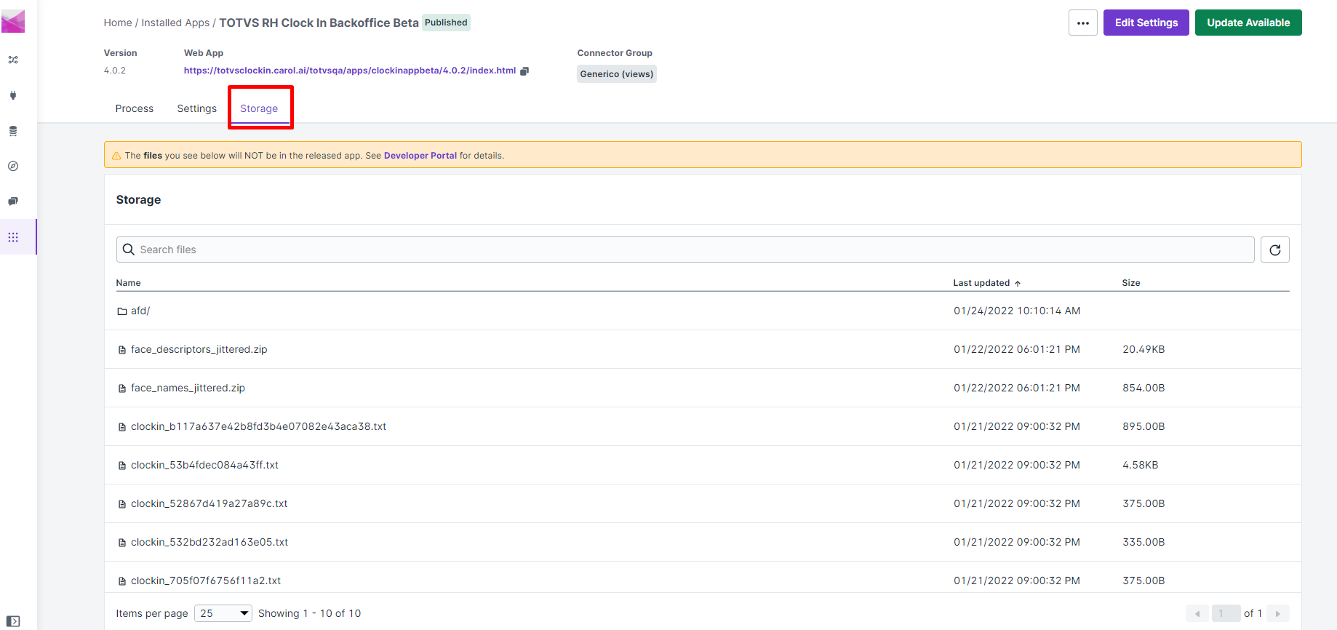The image size is (1337, 630).
Task: Open the plug connectors icon in the sidebar
Action: coord(13,95)
